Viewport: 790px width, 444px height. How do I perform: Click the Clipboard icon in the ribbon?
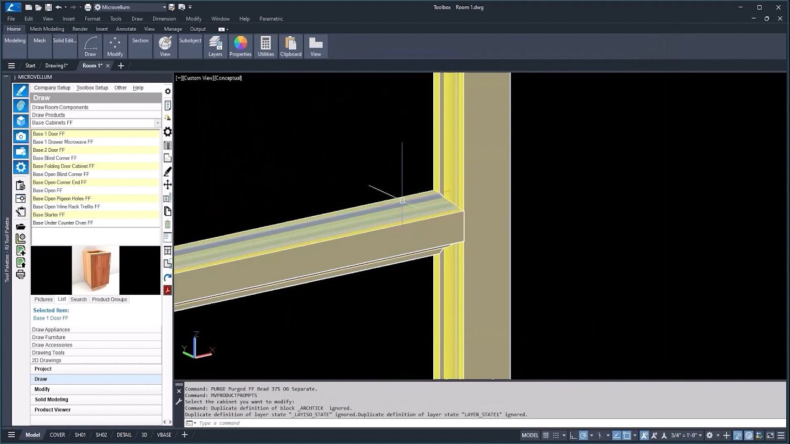291,47
